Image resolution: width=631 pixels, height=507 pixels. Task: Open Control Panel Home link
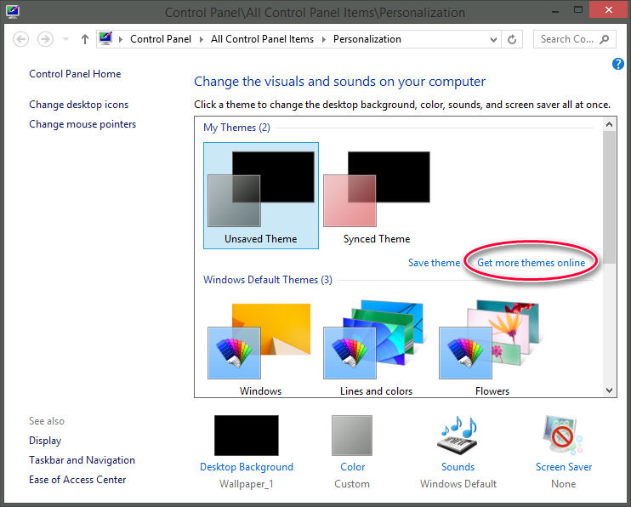point(75,74)
